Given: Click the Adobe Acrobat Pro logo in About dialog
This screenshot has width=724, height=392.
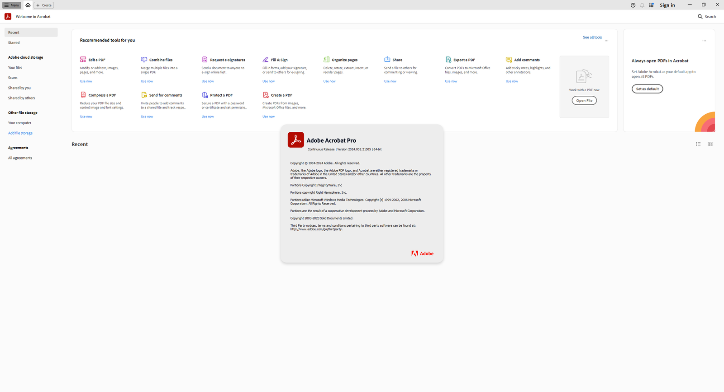Looking at the screenshot, I should tap(296, 140).
